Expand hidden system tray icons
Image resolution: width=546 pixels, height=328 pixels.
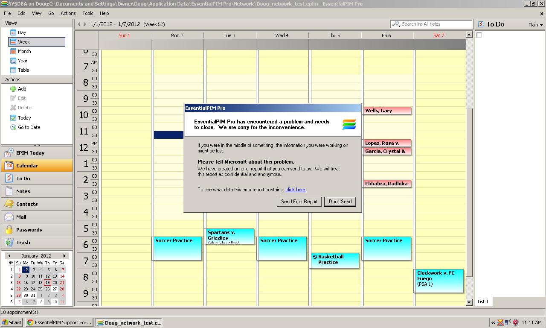pyautogui.click(x=494, y=322)
